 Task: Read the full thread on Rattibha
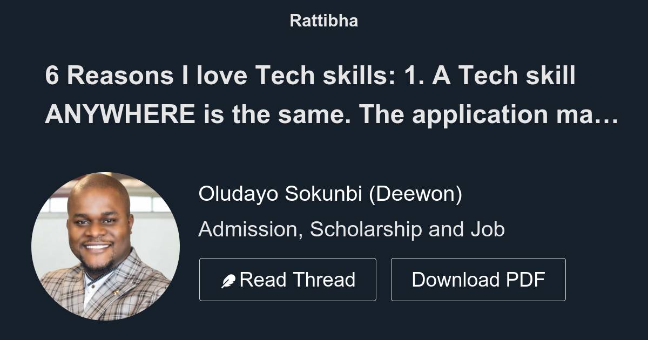(288, 280)
